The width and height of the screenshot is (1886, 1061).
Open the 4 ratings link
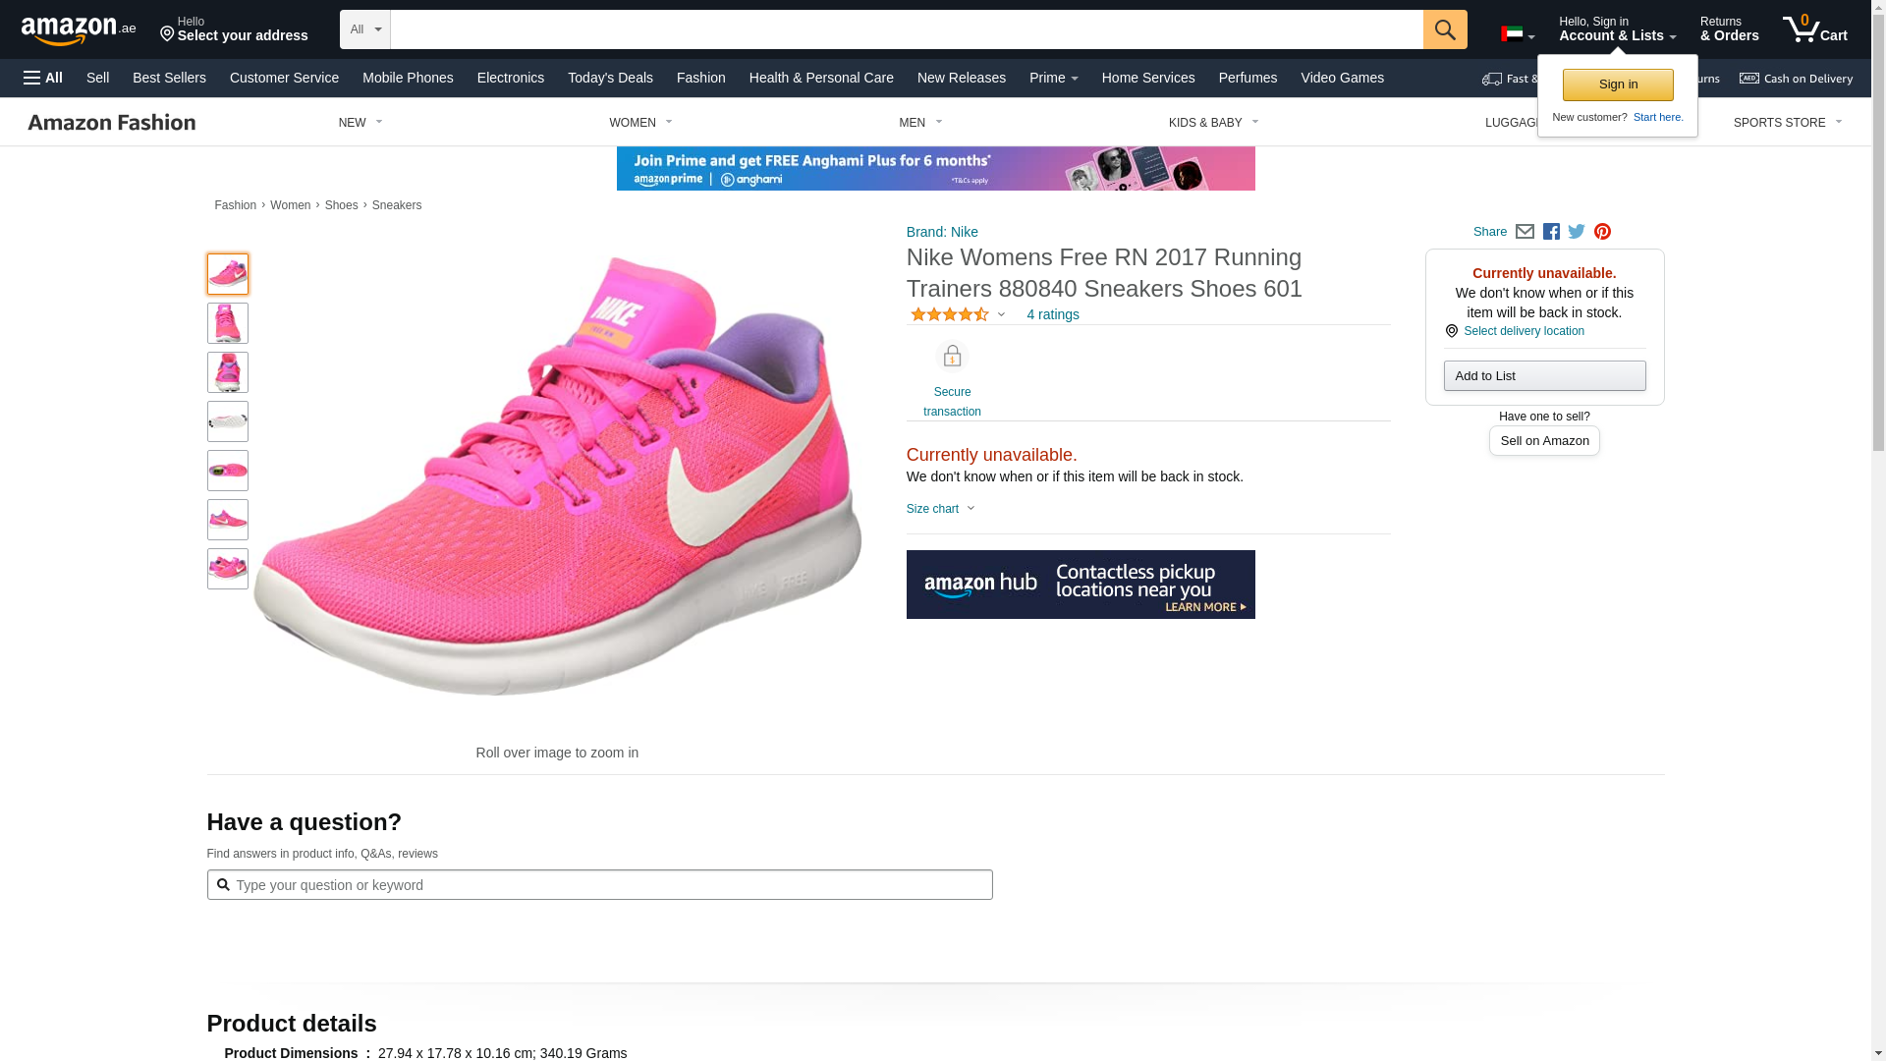1052,314
